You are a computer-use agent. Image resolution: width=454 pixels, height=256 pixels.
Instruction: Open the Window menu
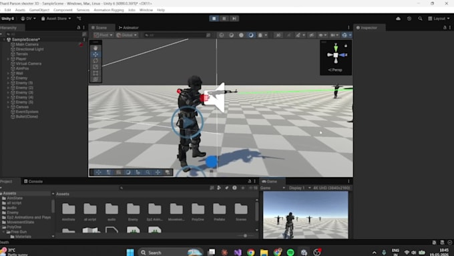146,10
